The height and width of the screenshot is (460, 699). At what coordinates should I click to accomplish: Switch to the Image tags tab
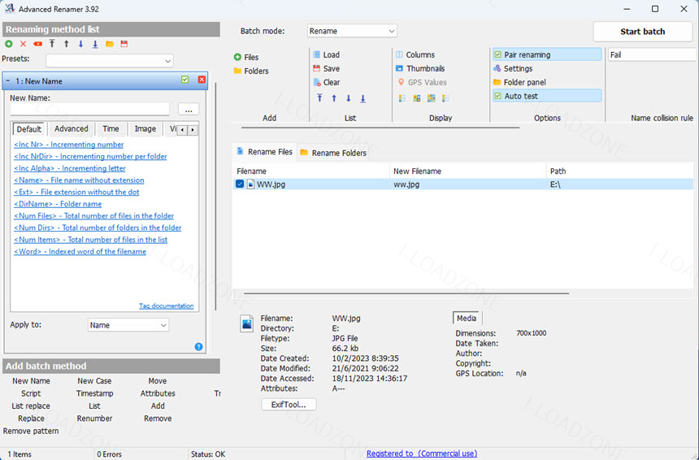click(145, 129)
